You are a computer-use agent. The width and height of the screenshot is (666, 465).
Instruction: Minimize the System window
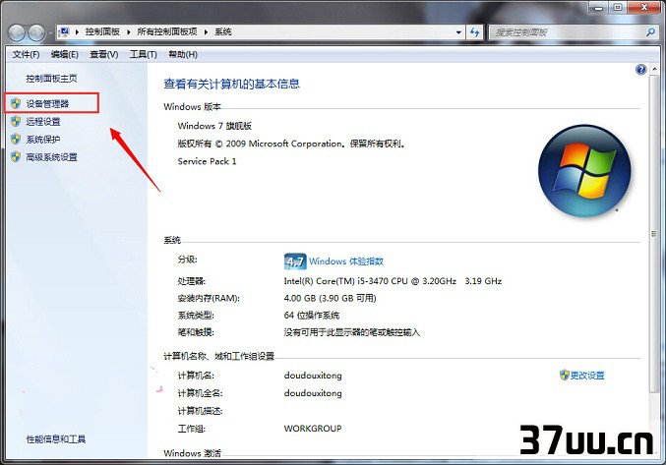pos(598,7)
